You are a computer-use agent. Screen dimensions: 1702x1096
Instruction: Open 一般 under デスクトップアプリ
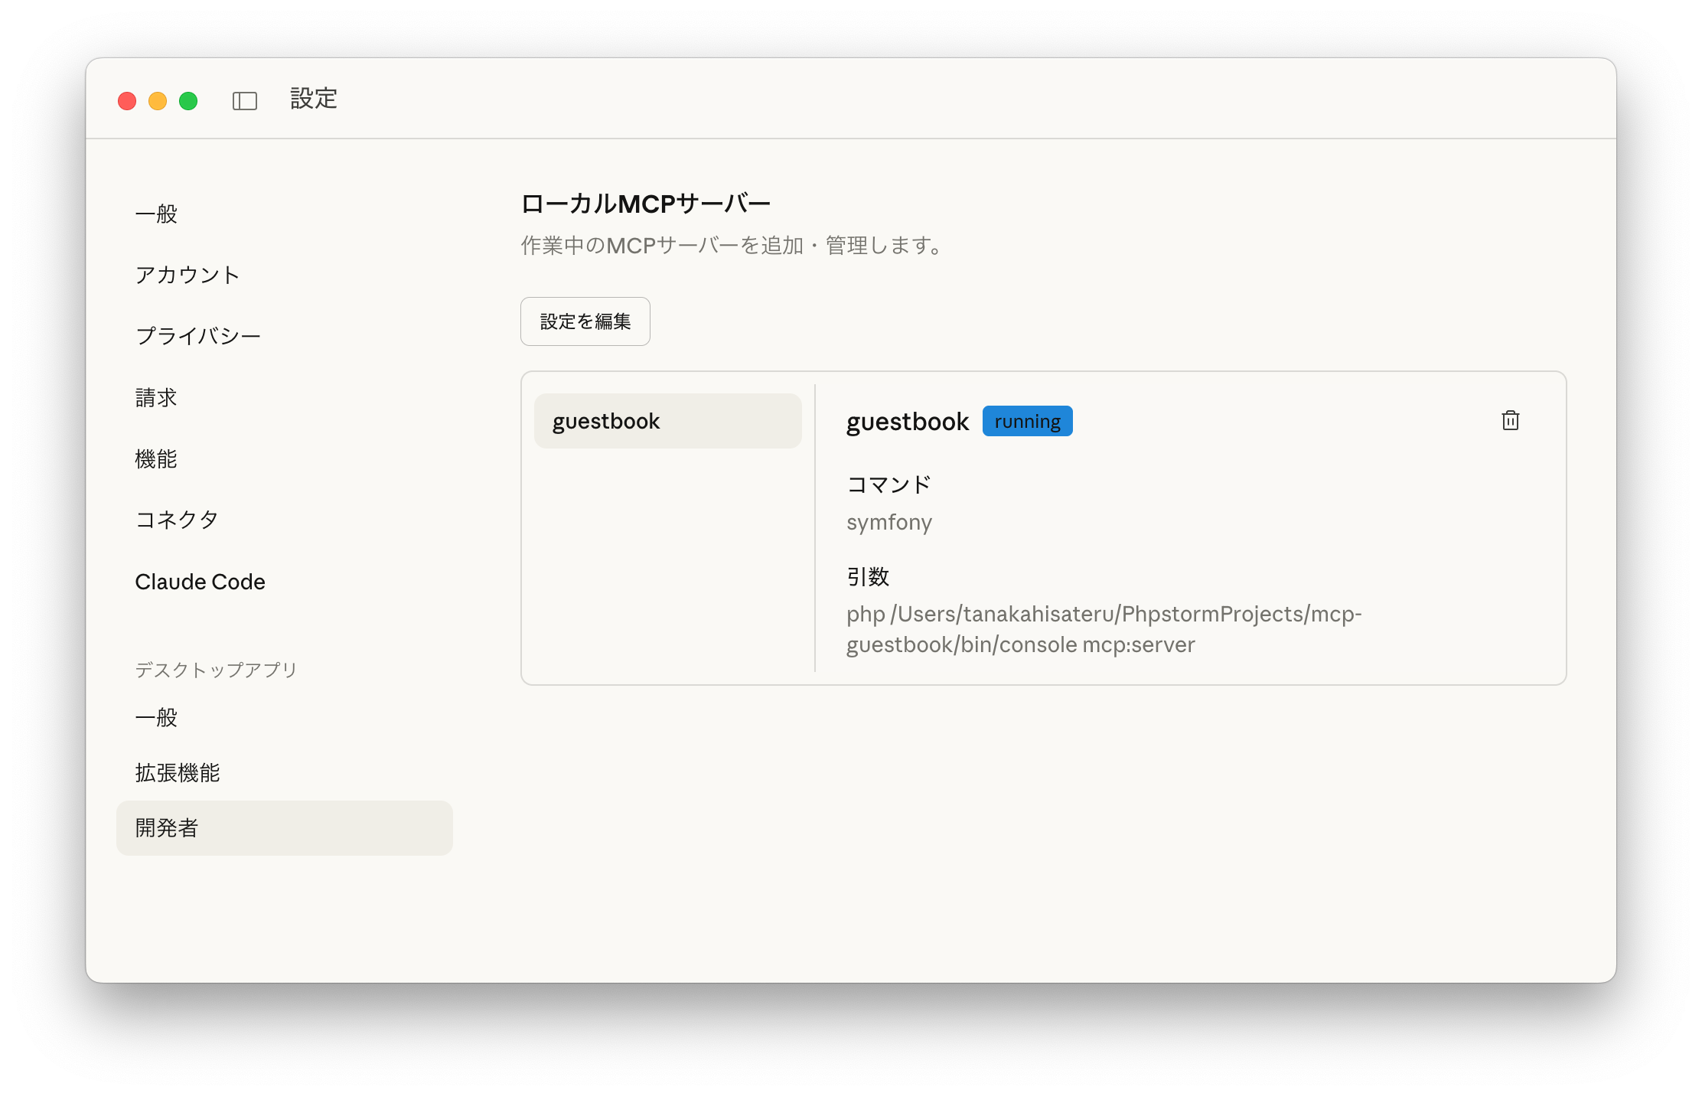click(x=156, y=717)
